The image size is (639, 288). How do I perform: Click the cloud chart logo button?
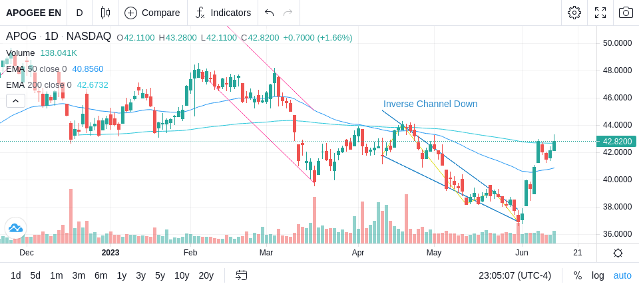coord(15,228)
